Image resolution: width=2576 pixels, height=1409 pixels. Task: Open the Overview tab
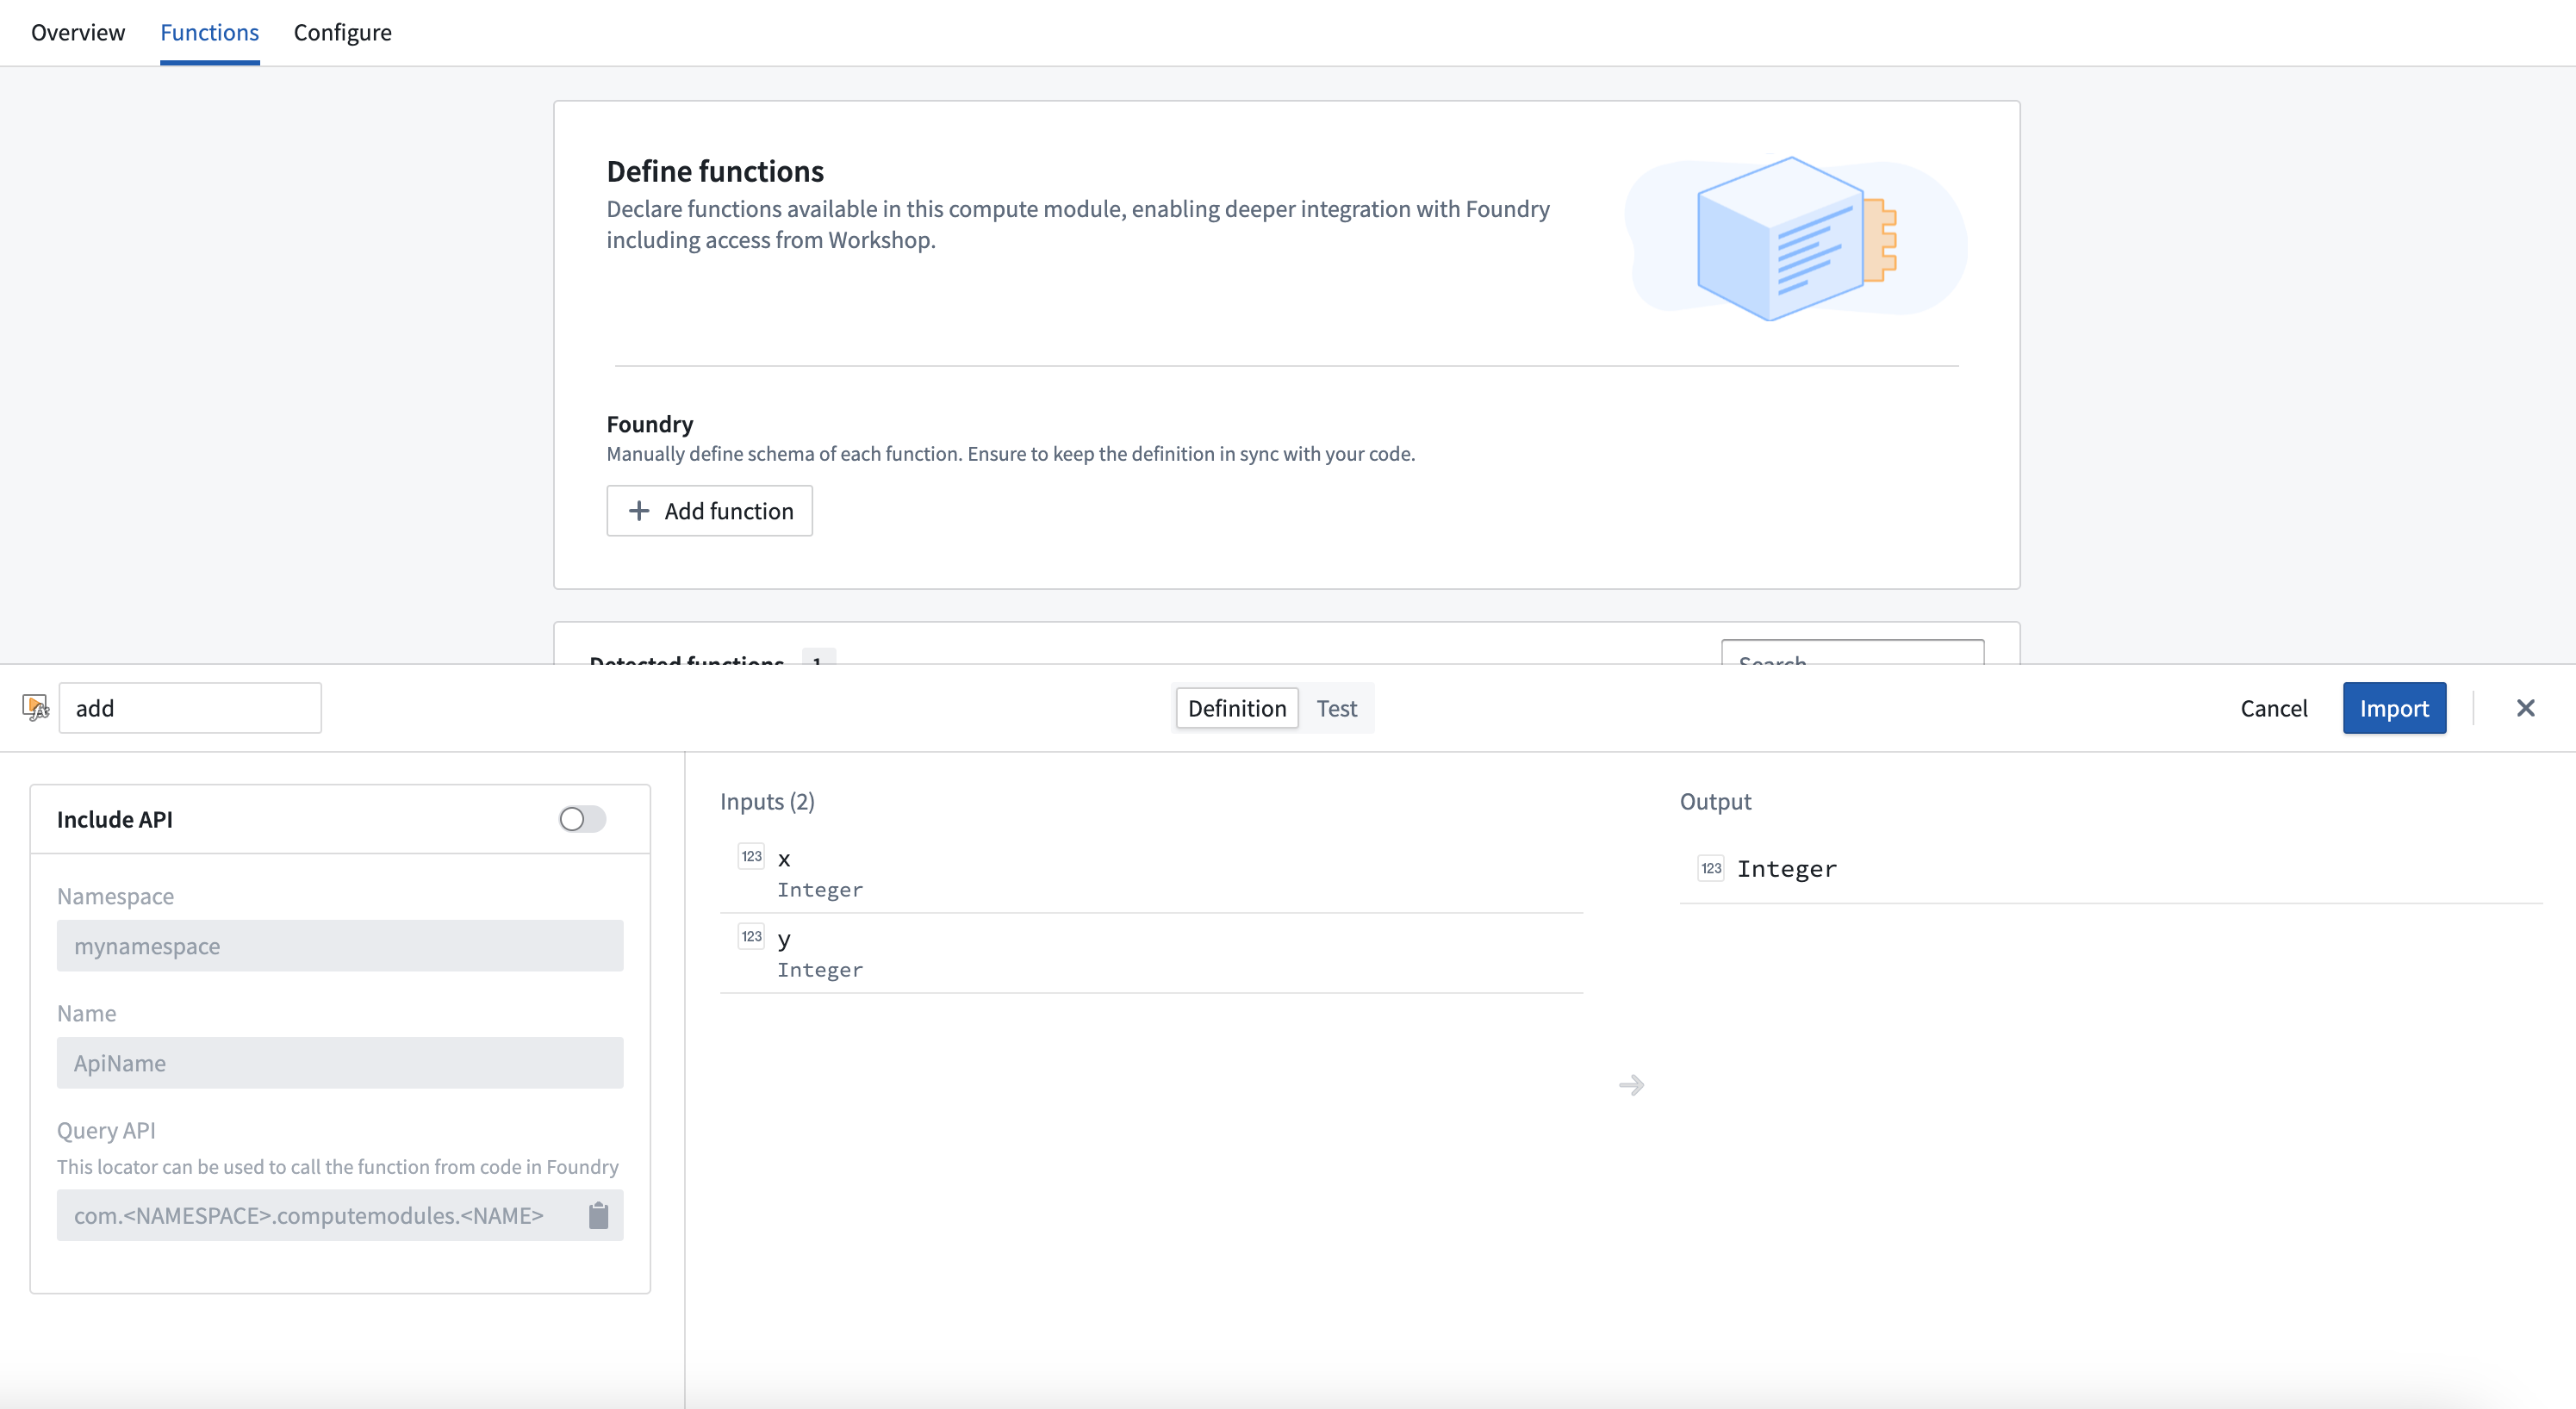click(x=78, y=32)
